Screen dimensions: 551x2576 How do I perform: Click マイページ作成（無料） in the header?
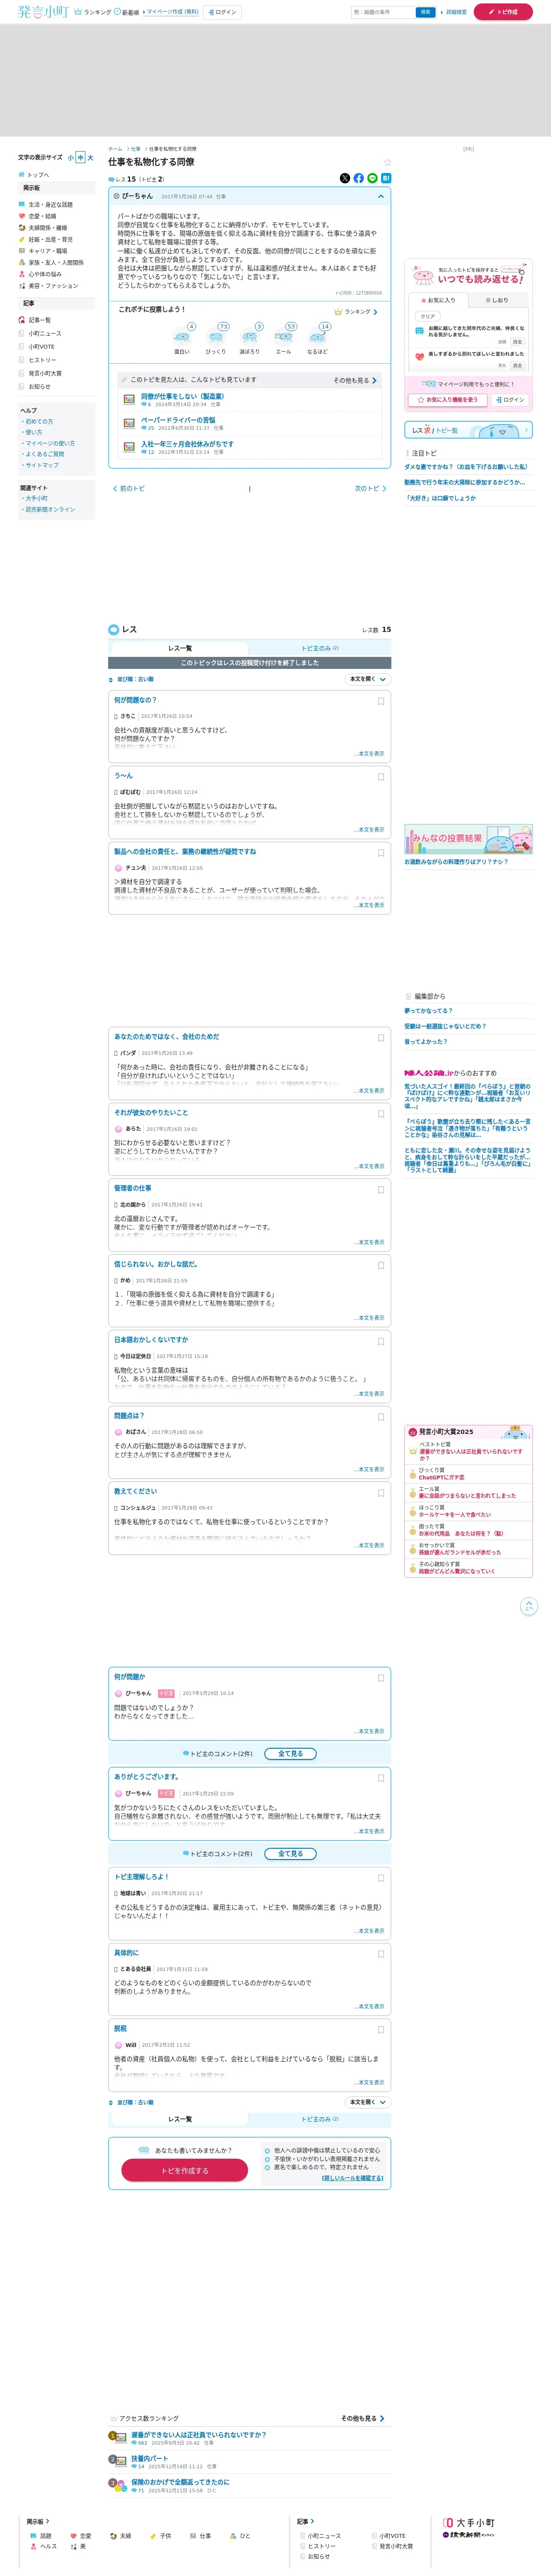(172, 12)
